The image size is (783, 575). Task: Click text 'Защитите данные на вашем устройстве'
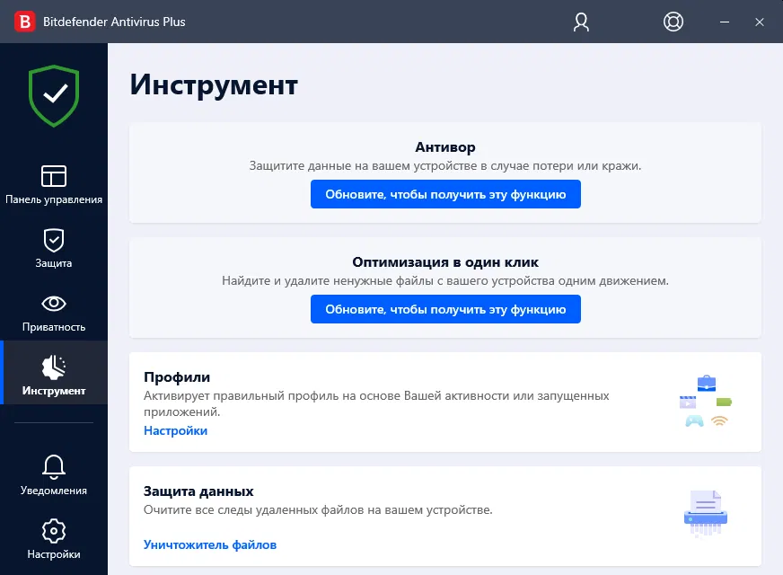[363, 166]
